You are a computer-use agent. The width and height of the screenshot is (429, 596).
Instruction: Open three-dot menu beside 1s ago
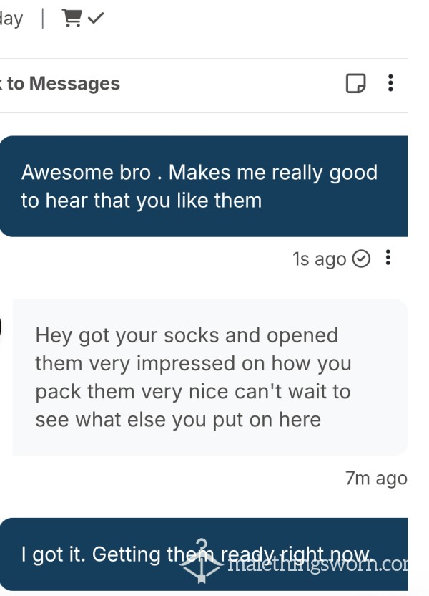(x=388, y=258)
